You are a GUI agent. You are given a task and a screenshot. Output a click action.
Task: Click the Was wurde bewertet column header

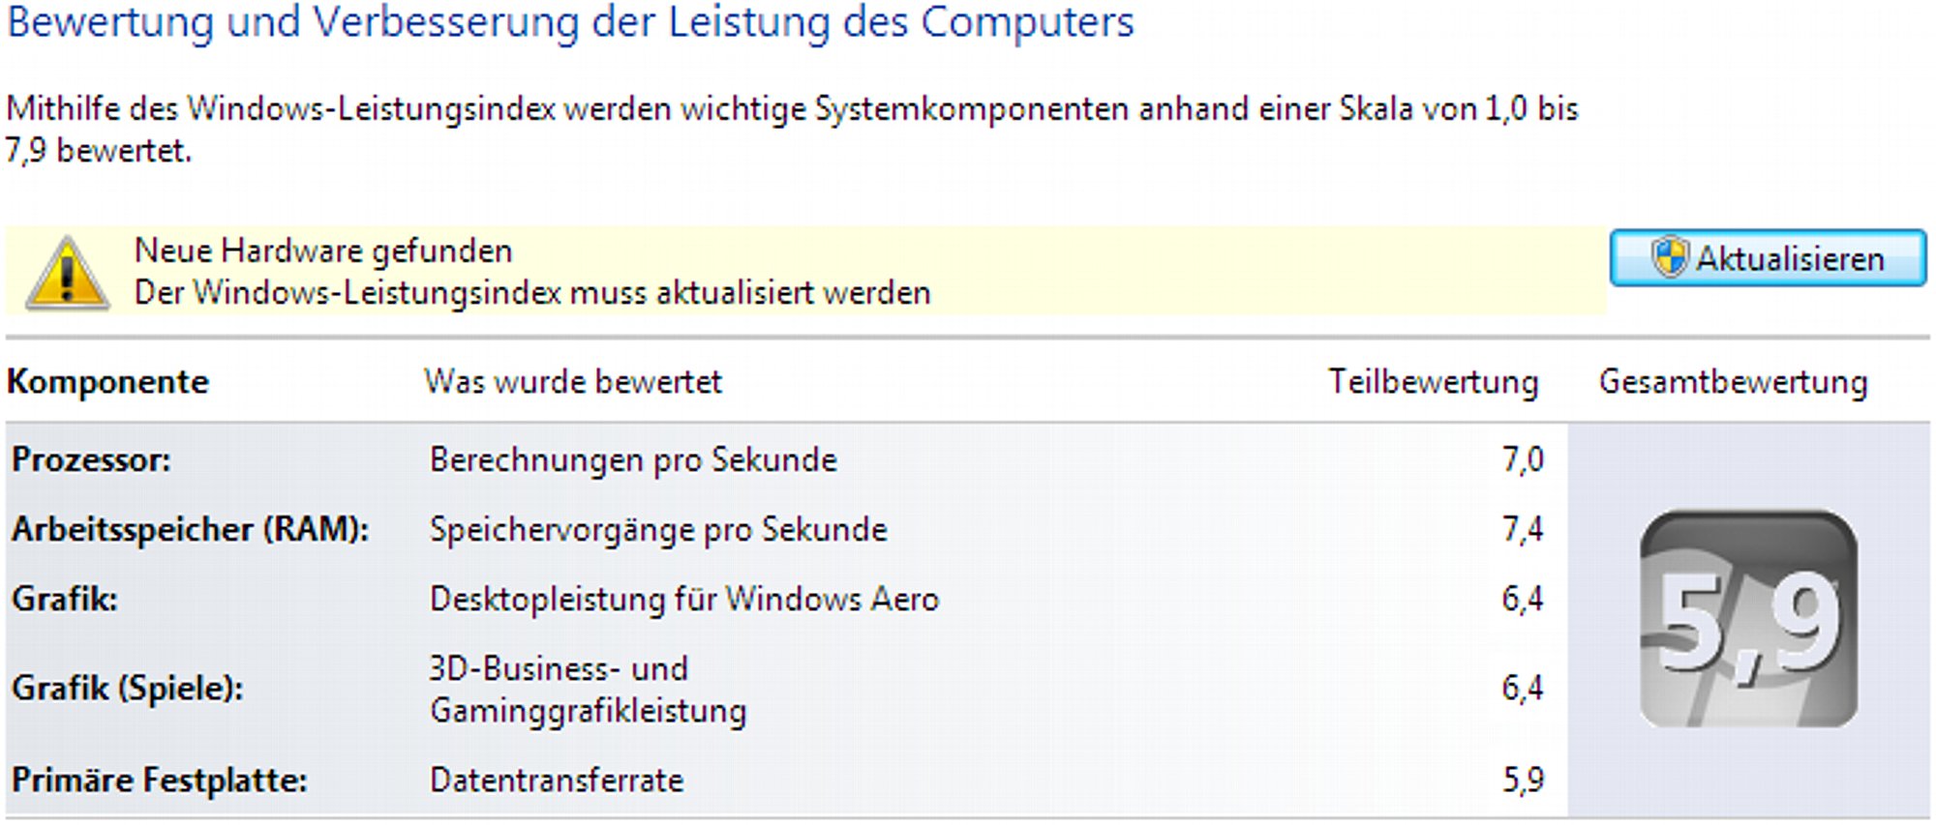click(573, 381)
